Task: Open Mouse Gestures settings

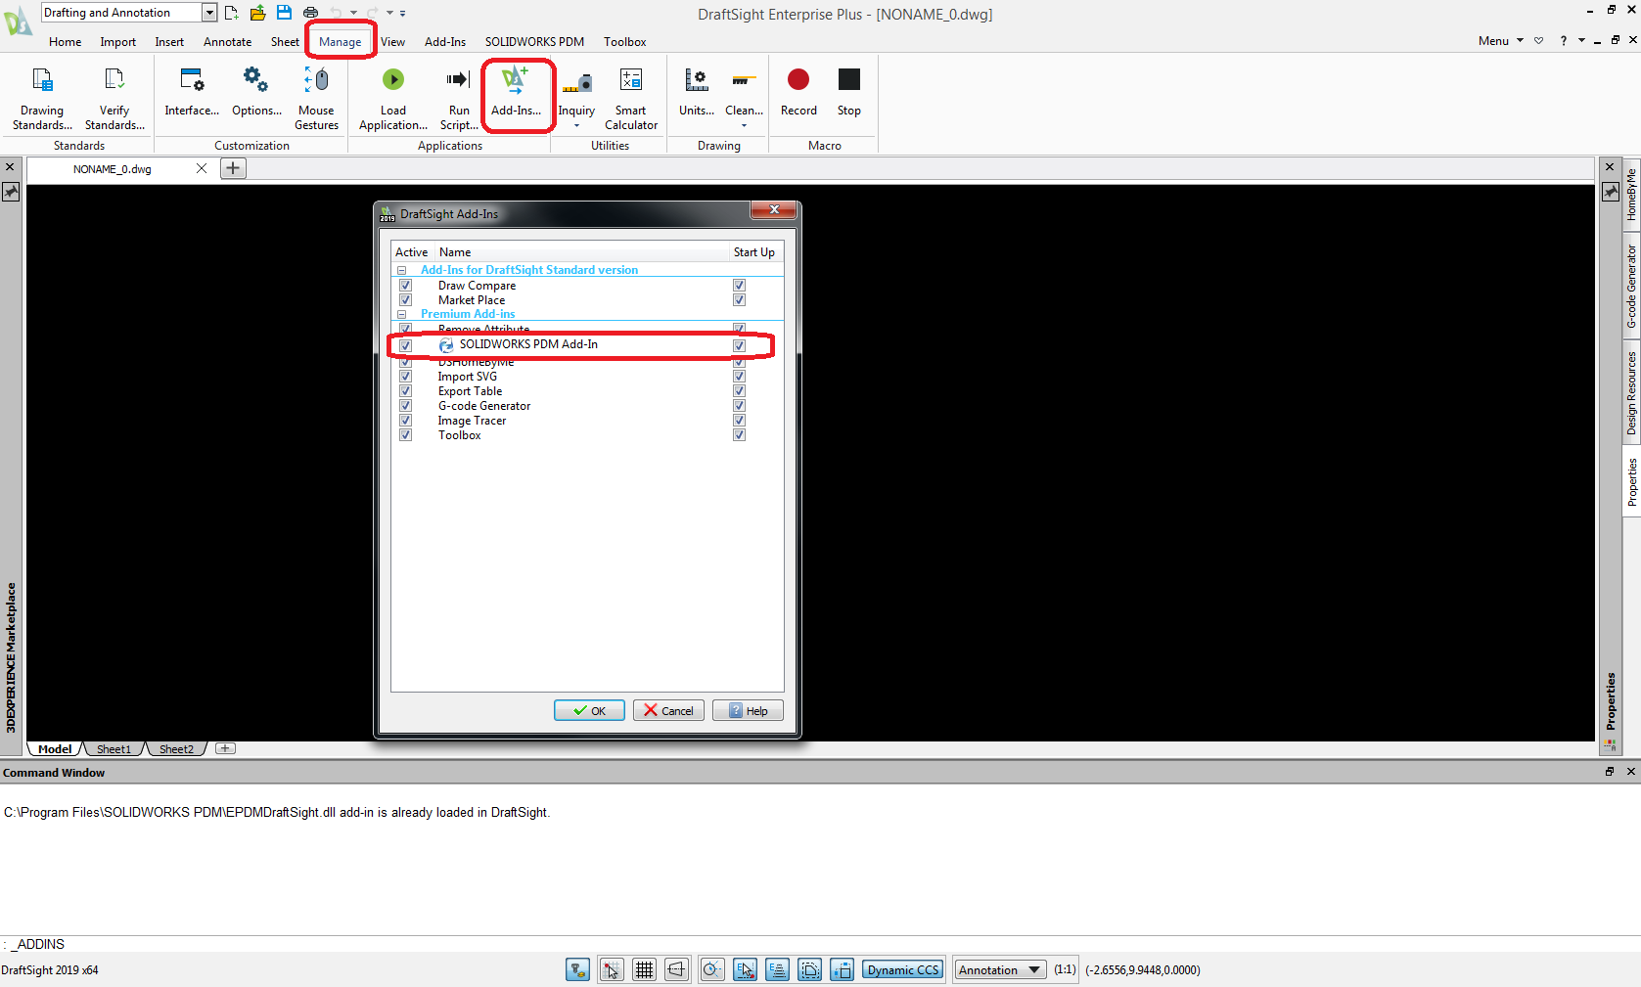Action: click(x=316, y=80)
